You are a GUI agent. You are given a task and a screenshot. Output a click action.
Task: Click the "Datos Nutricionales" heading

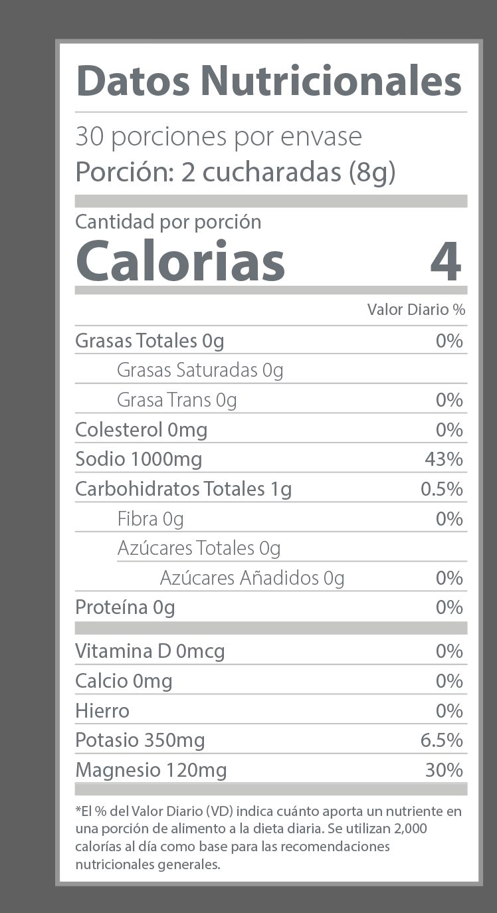pyautogui.click(x=268, y=81)
